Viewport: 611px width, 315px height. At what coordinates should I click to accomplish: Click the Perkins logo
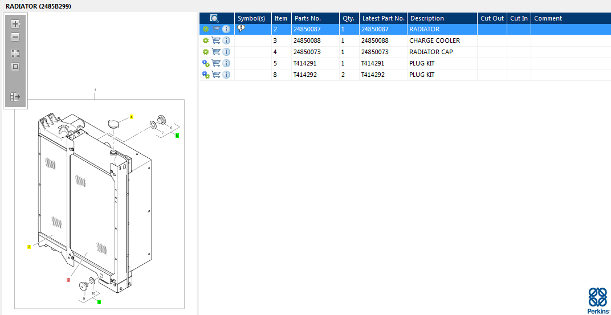pyautogui.click(x=598, y=300)
